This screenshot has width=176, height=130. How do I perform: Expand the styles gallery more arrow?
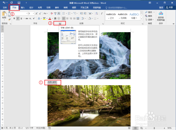click(x=142, y=19)
